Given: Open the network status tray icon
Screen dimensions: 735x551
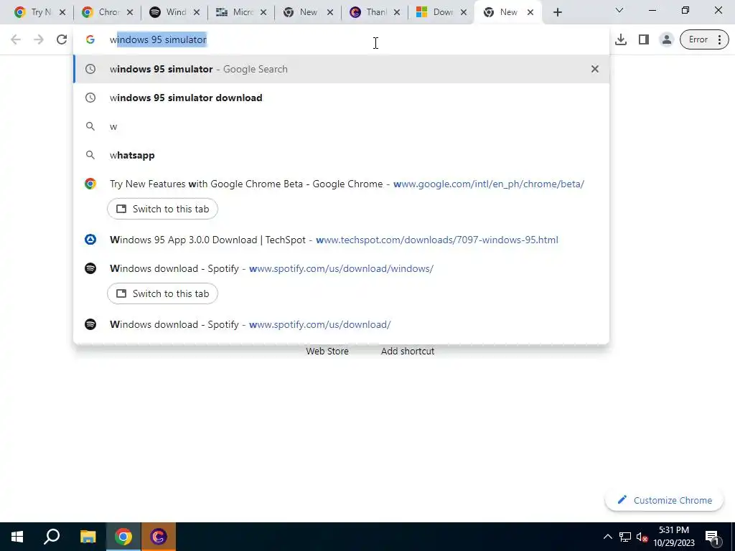Looking at the screenshot, I should (625, 537).
